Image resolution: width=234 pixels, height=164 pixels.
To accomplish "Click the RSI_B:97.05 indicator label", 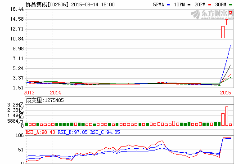I will [x=72, y=132].
